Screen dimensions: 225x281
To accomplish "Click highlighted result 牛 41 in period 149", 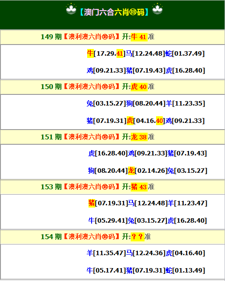I will coord(139,37).
